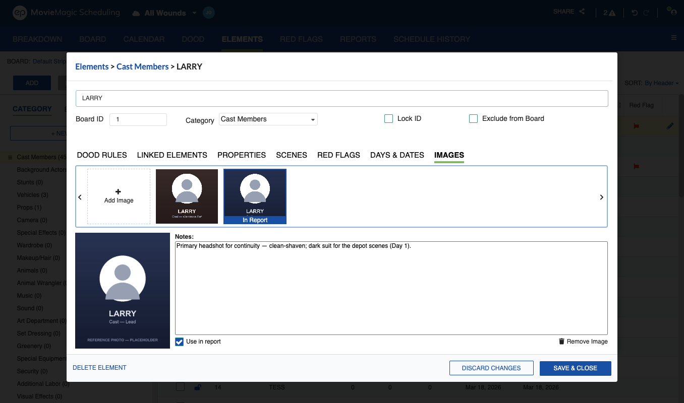Select Props (1) in the category list
Image resolution: width=684 pixels, height=403 pixels.
(x=29, y=208)
